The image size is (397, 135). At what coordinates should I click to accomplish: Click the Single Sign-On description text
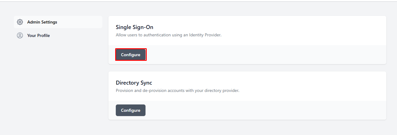[168, 35]
